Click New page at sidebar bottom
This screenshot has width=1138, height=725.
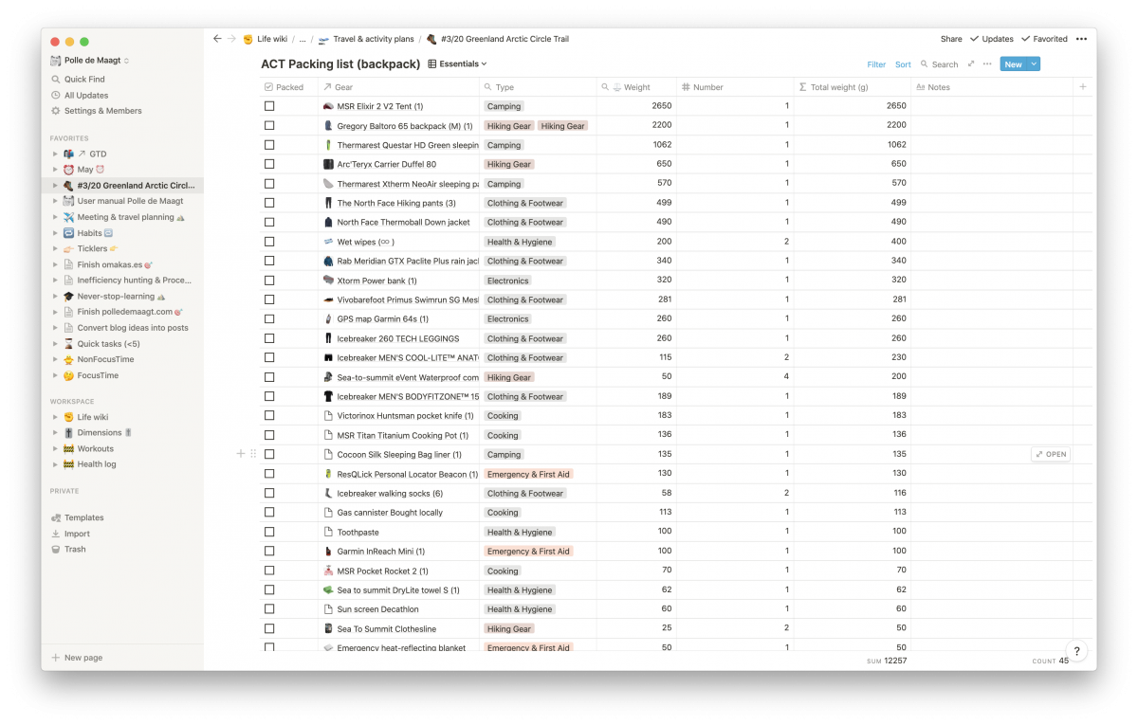tap(77, 658)
